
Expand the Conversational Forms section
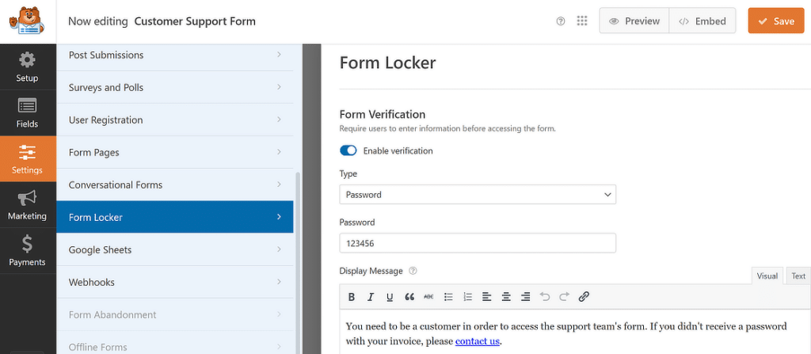(x=174, y=185)
